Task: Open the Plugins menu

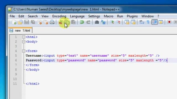Action: 132,16
